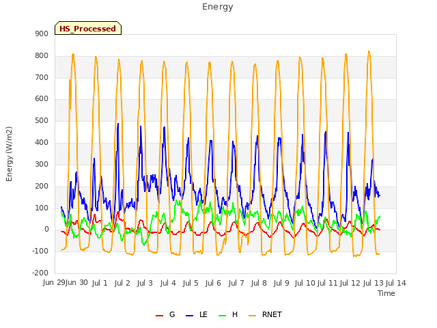Click the orange RNET legend swatch

(x=252, y=316)
